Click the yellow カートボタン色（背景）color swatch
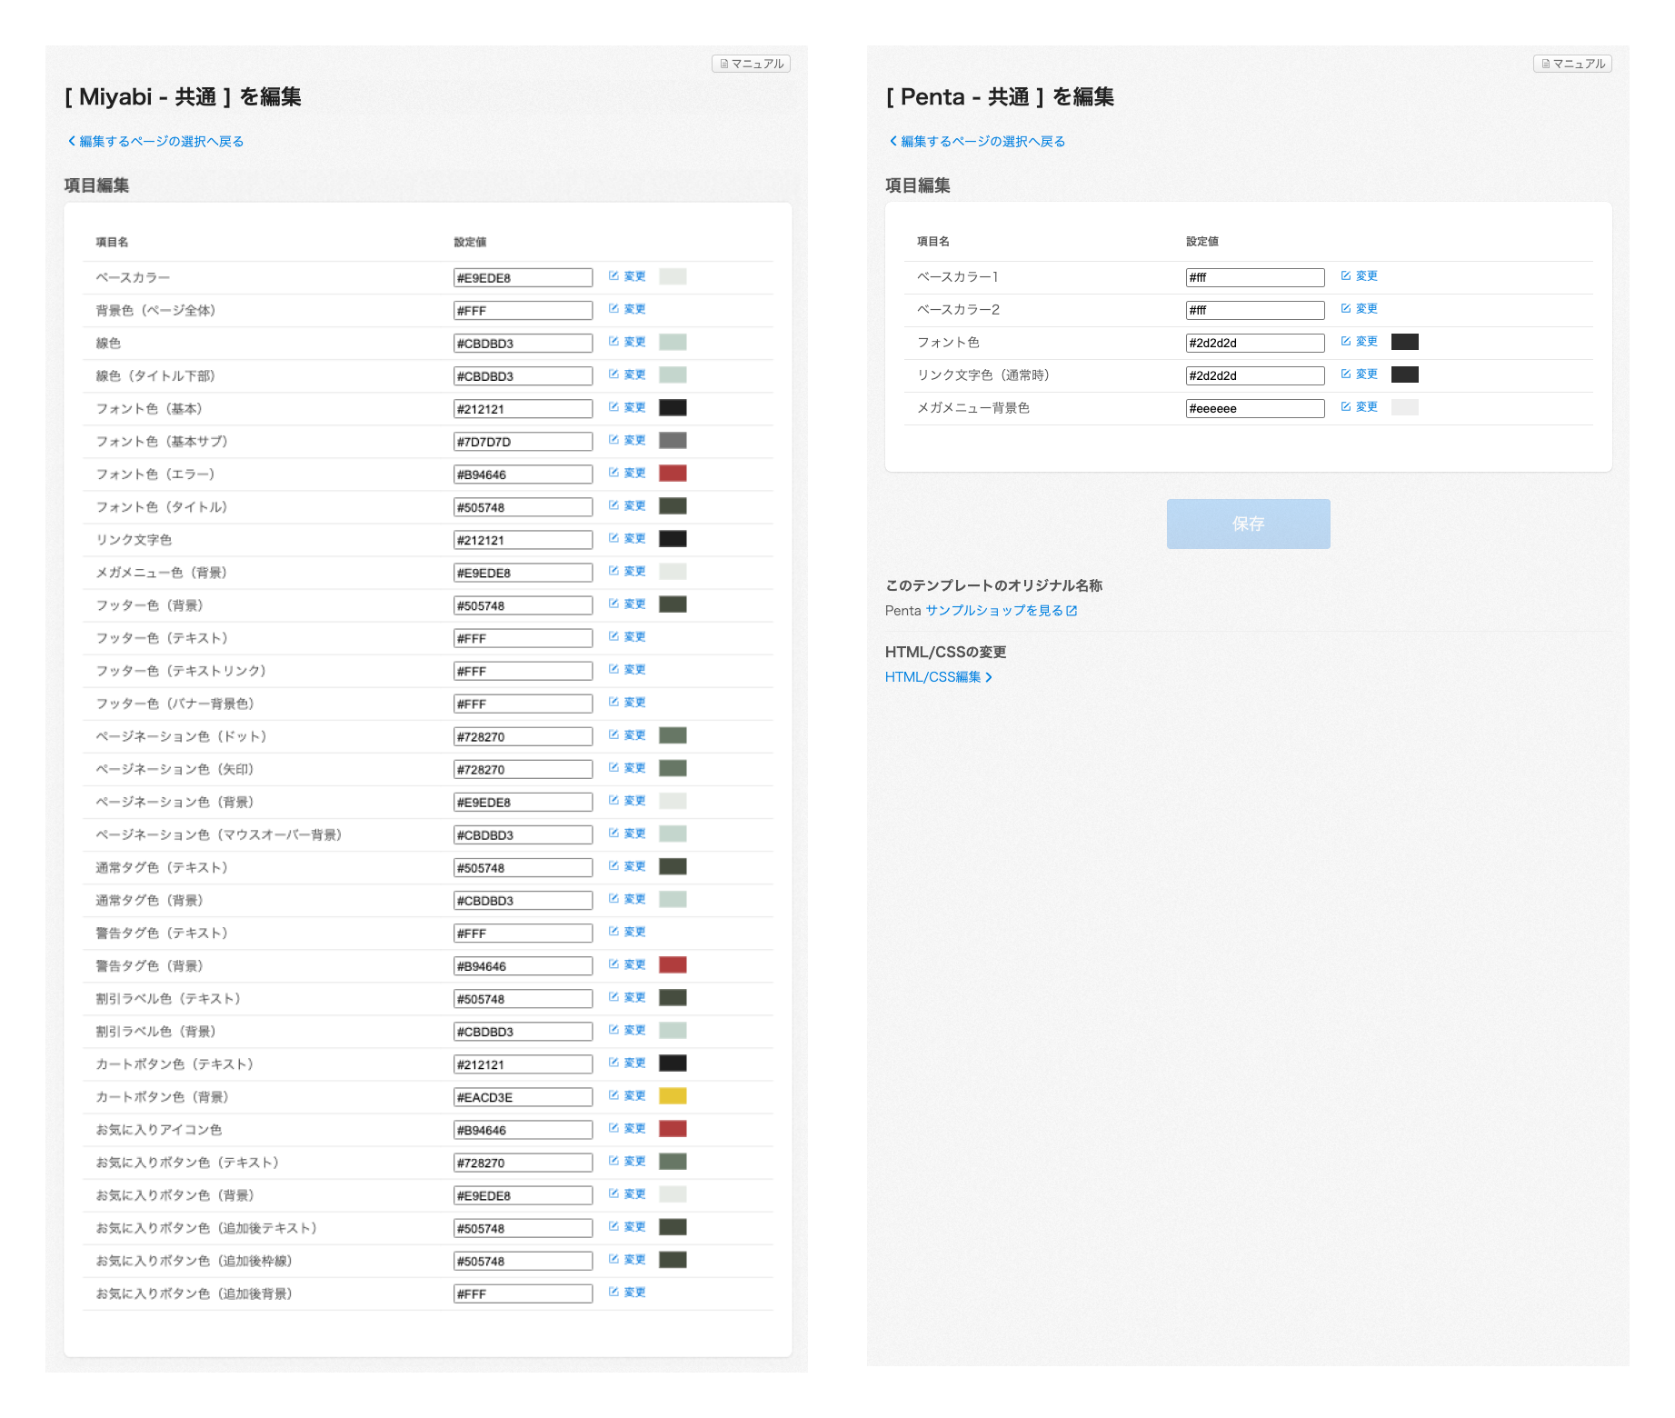The height and width of the screenshot is (1418, 1675). pyautogui.click(x=673, y=1096)
